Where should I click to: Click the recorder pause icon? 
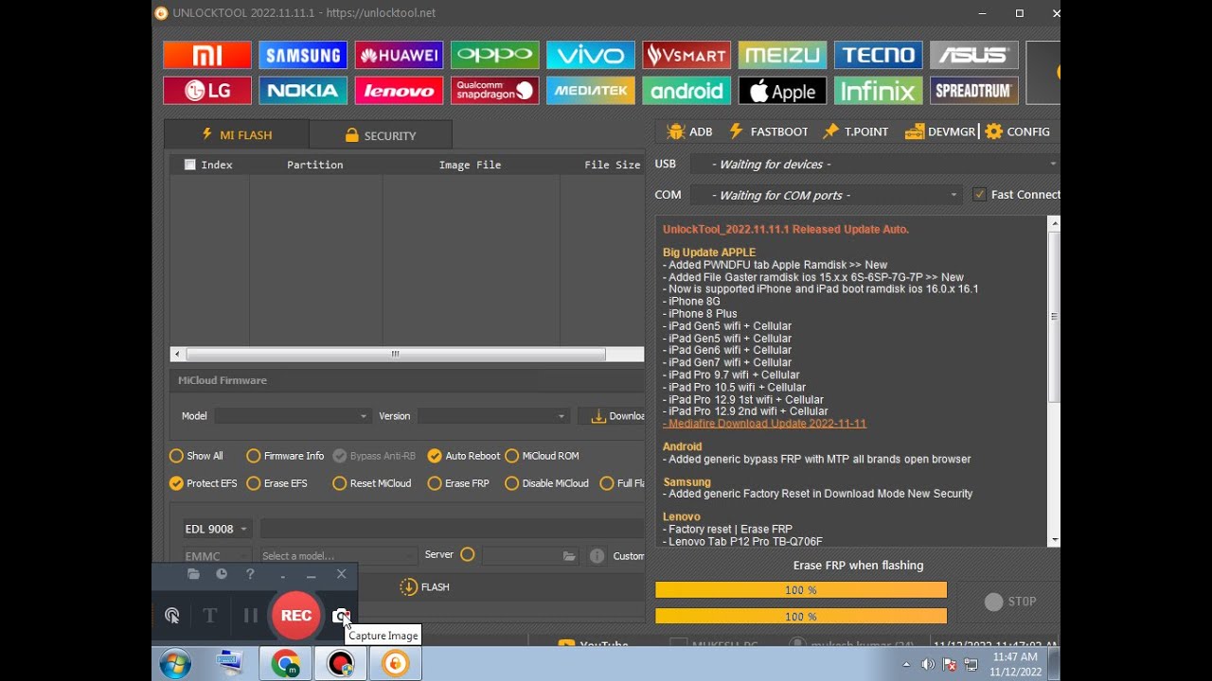coord(251,616)
